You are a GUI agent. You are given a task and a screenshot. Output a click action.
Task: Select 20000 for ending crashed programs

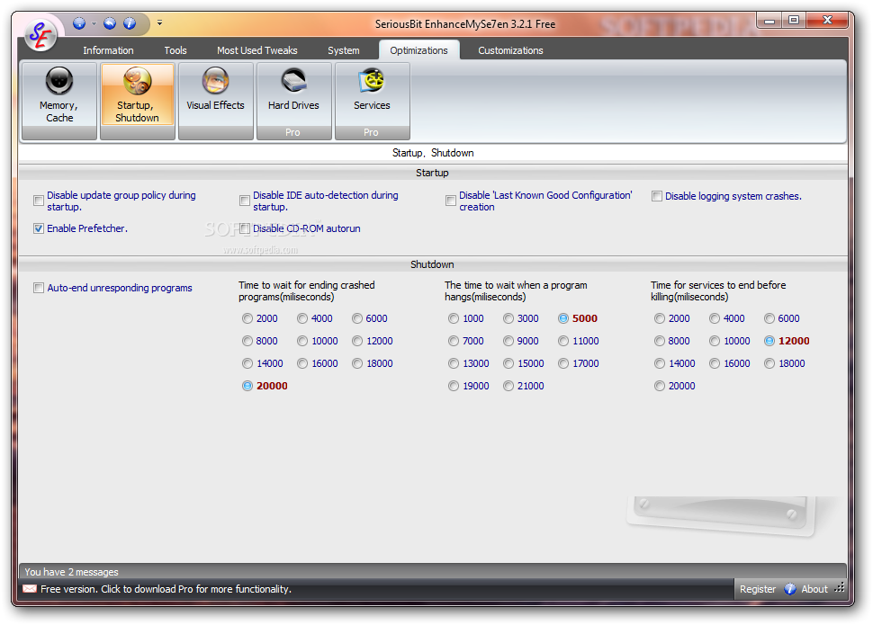click(x=247, y=386)
